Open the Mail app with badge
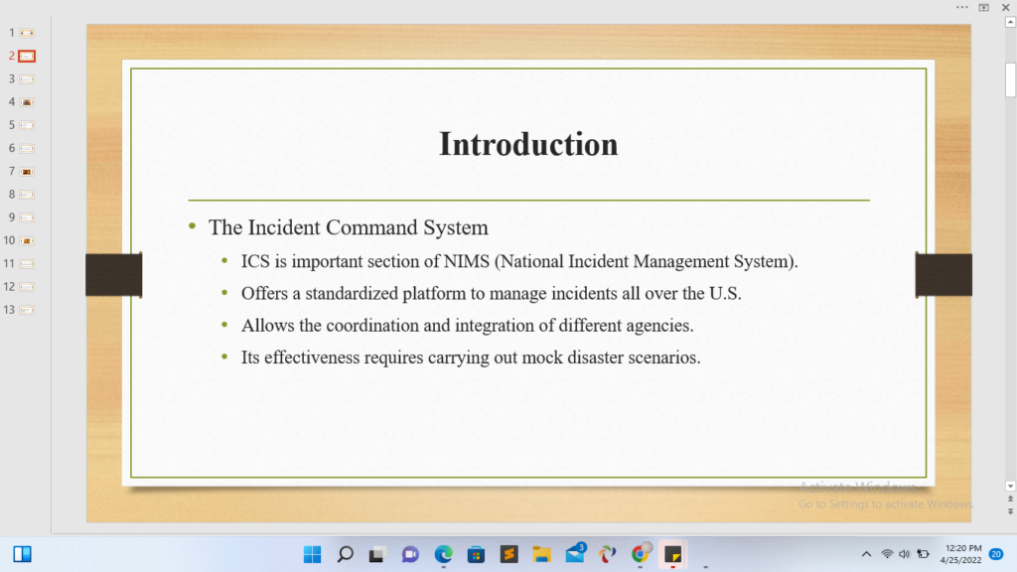 (x=574, y=553)
